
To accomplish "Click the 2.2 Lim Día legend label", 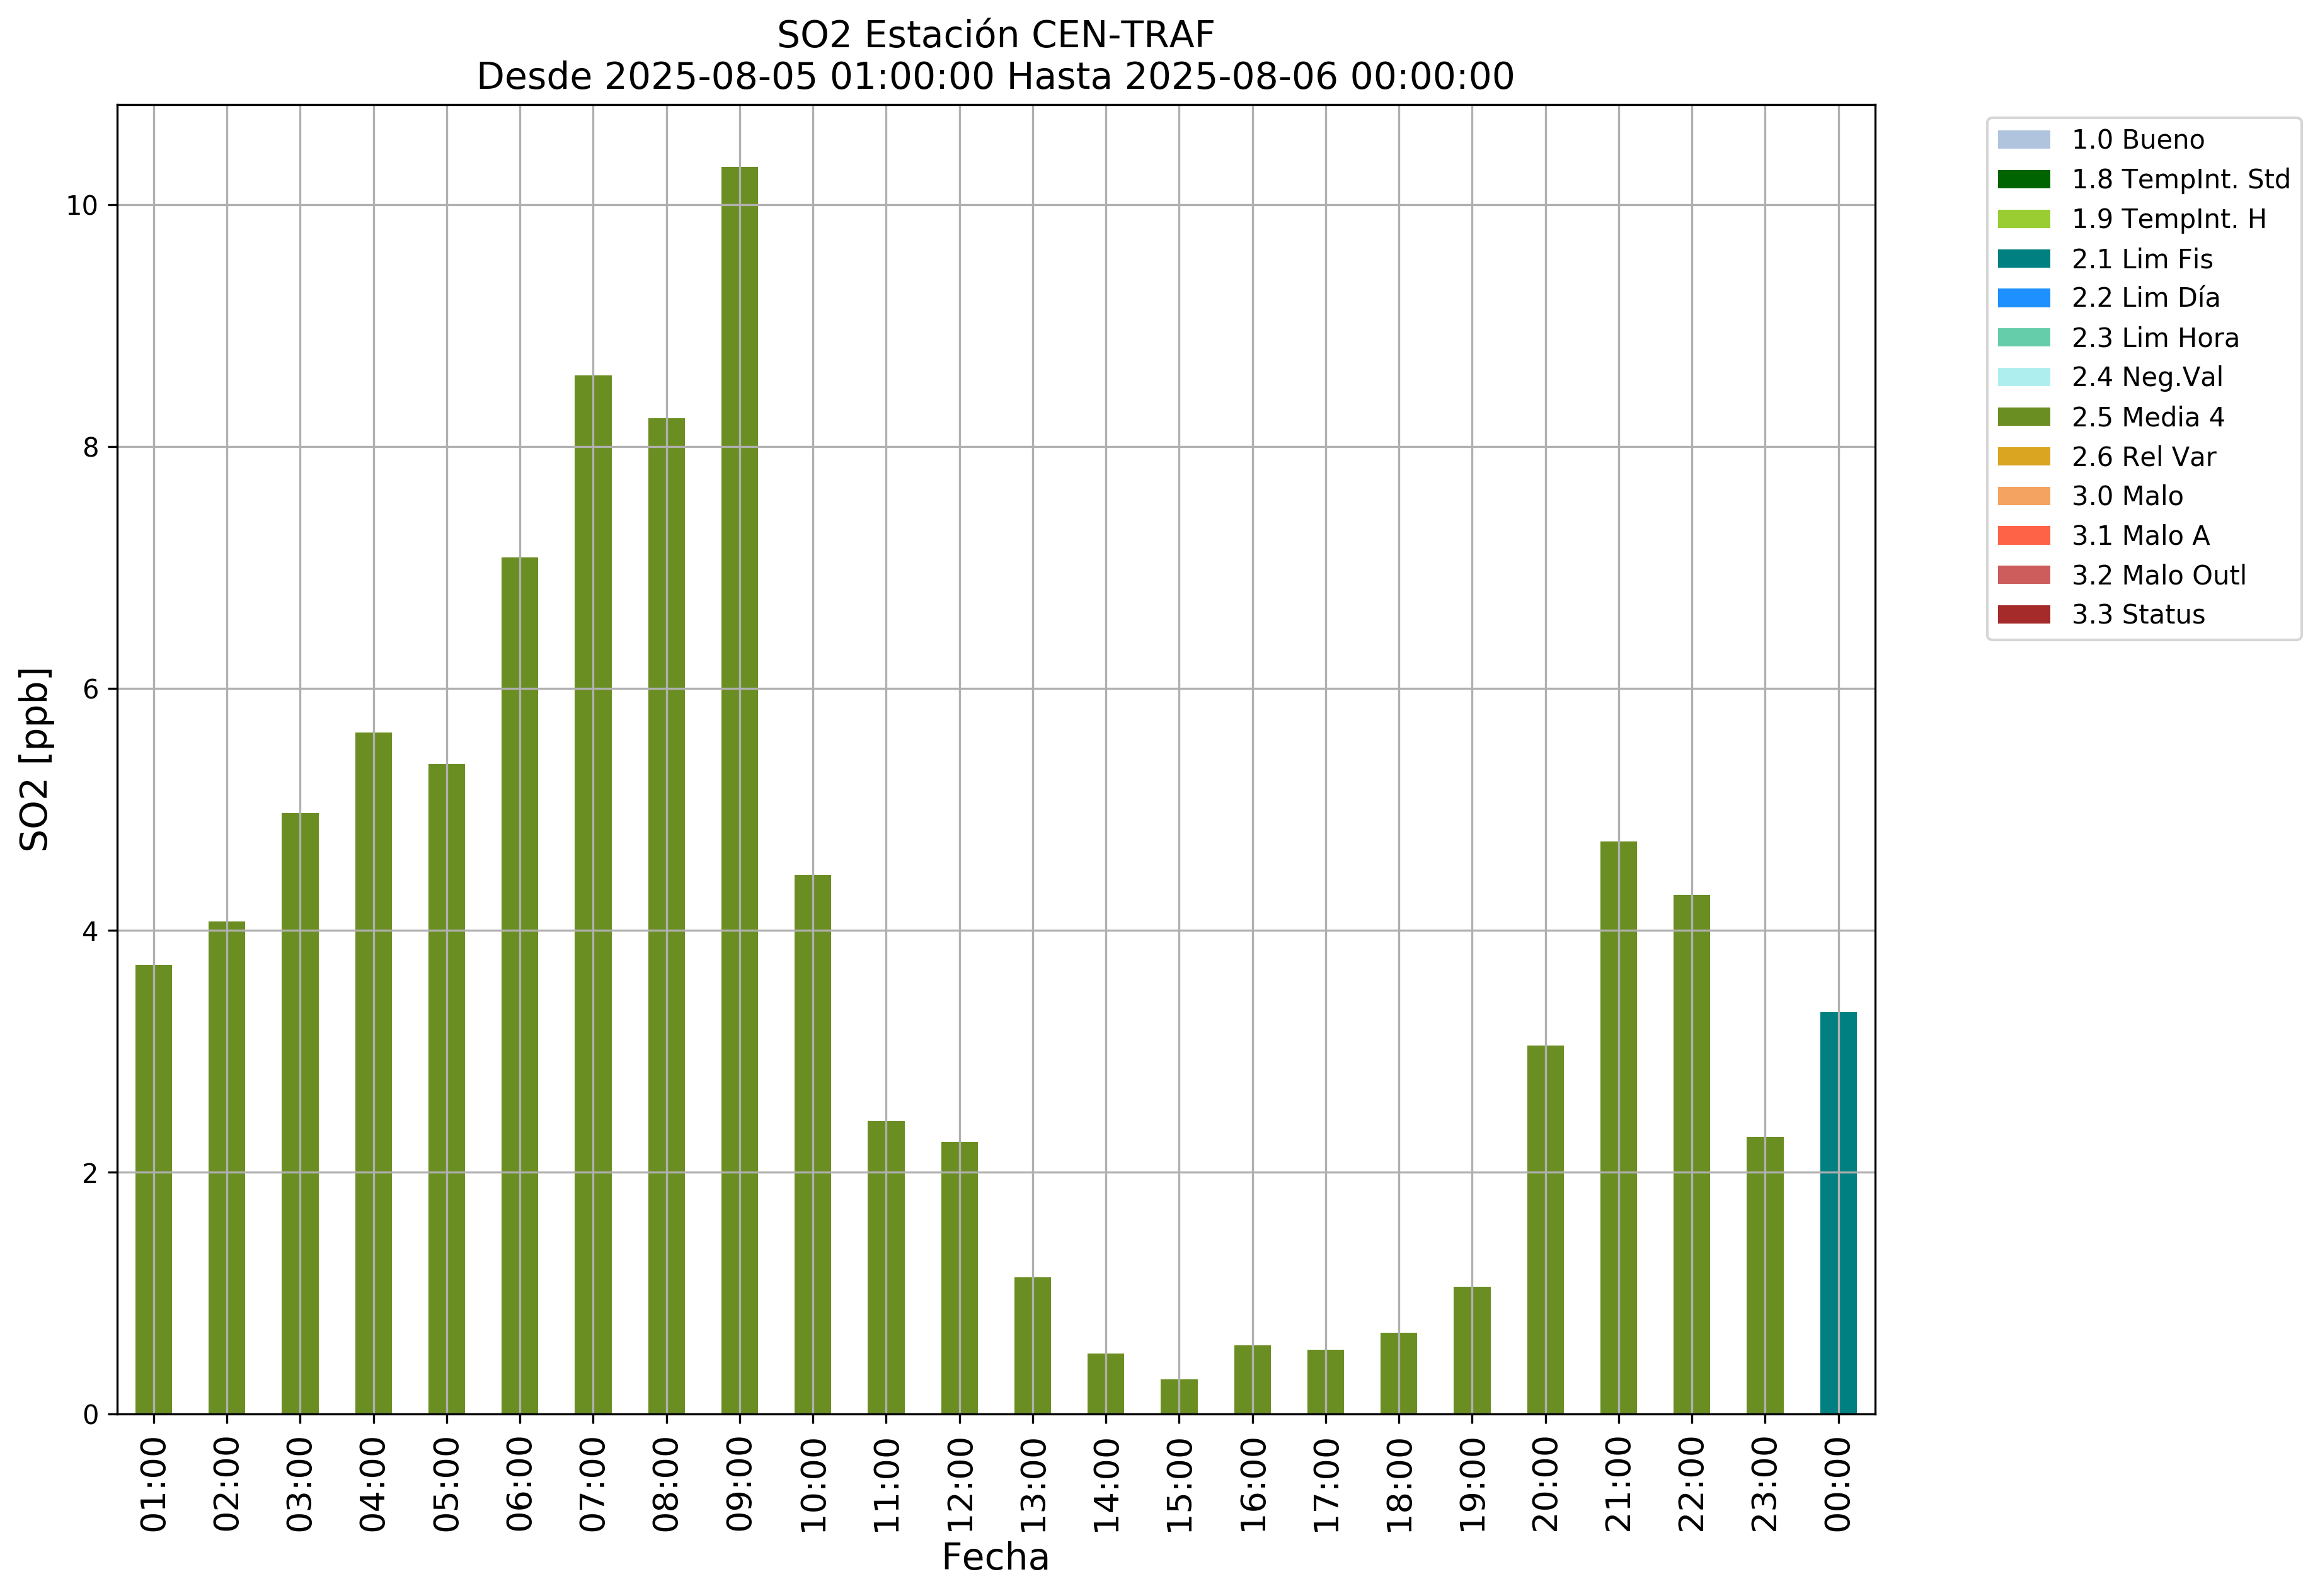I will pos(2145,298).
